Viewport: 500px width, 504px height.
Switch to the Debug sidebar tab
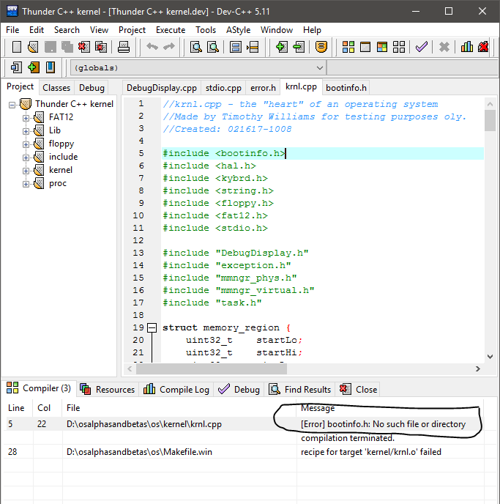[92, 88]
